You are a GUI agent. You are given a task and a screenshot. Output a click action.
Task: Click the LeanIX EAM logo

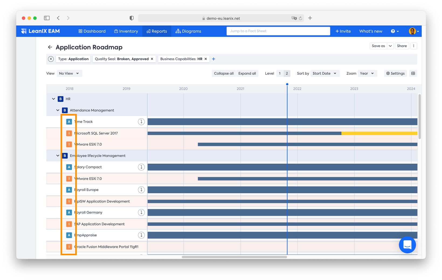40,31
